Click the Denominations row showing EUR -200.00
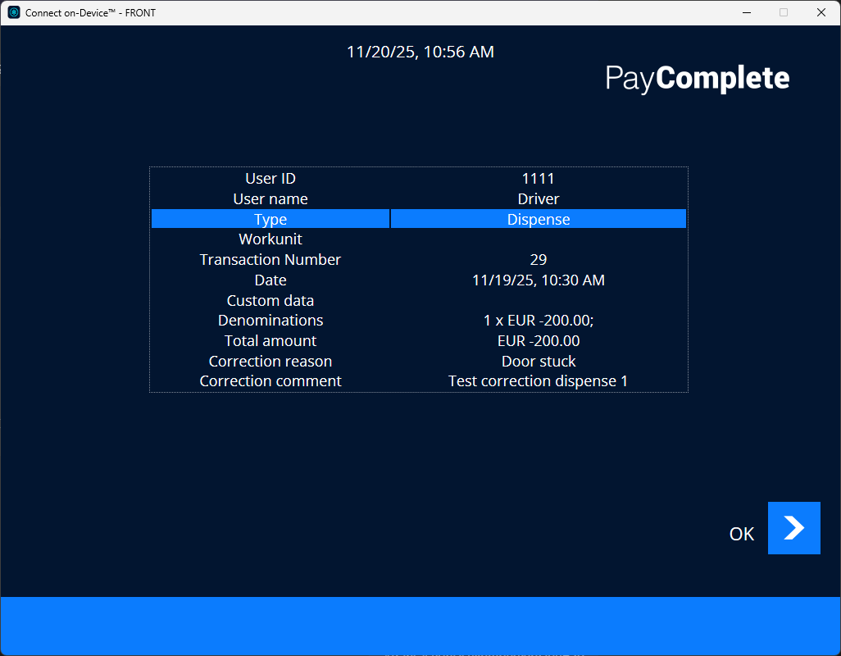This screenshot has height=656, width=841. [419, 320]
